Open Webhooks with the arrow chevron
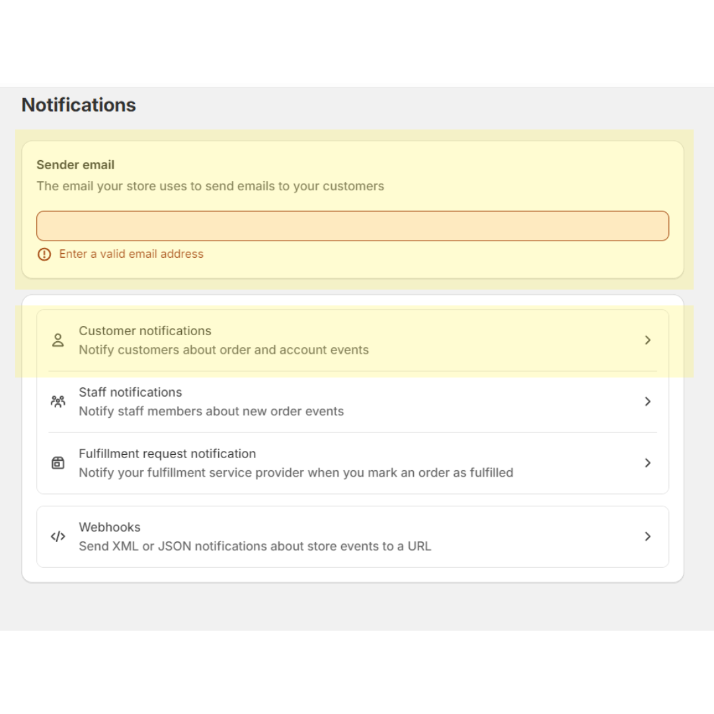 (x=647, y=536)
